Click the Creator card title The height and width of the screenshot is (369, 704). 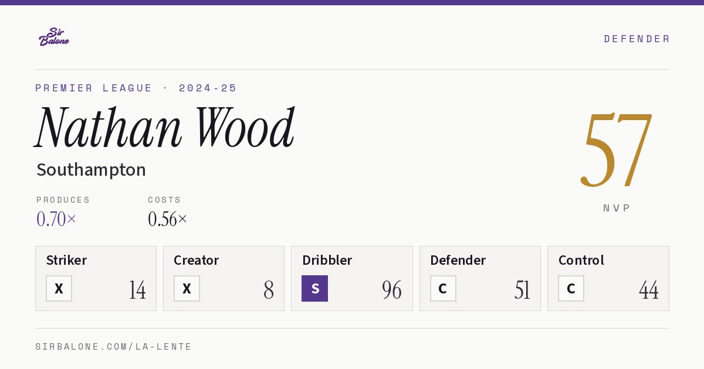point(197,260)
